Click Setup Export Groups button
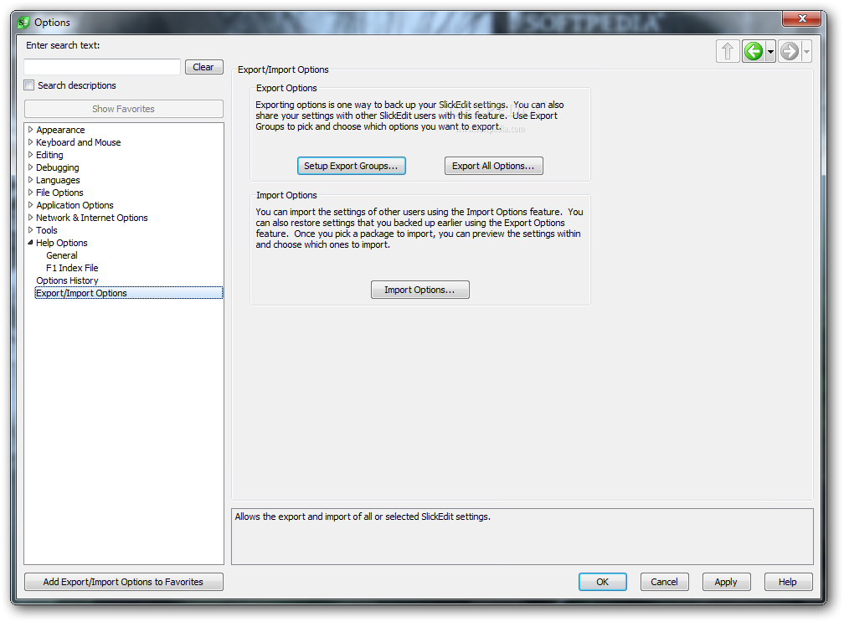844x622 pixels. (x=352, y=166)
